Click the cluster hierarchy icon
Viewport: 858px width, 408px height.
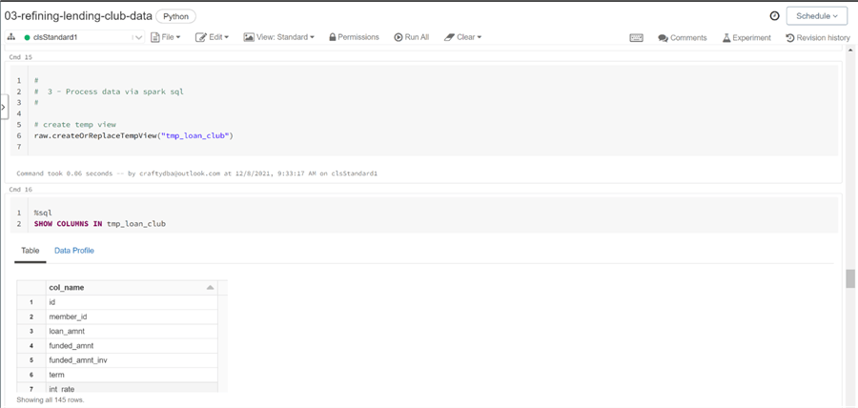pyautogui.click(x=10, y=37)
